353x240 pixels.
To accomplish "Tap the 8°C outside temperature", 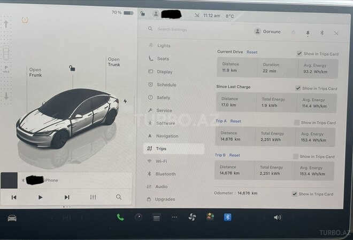I will [x=230, y=16].
